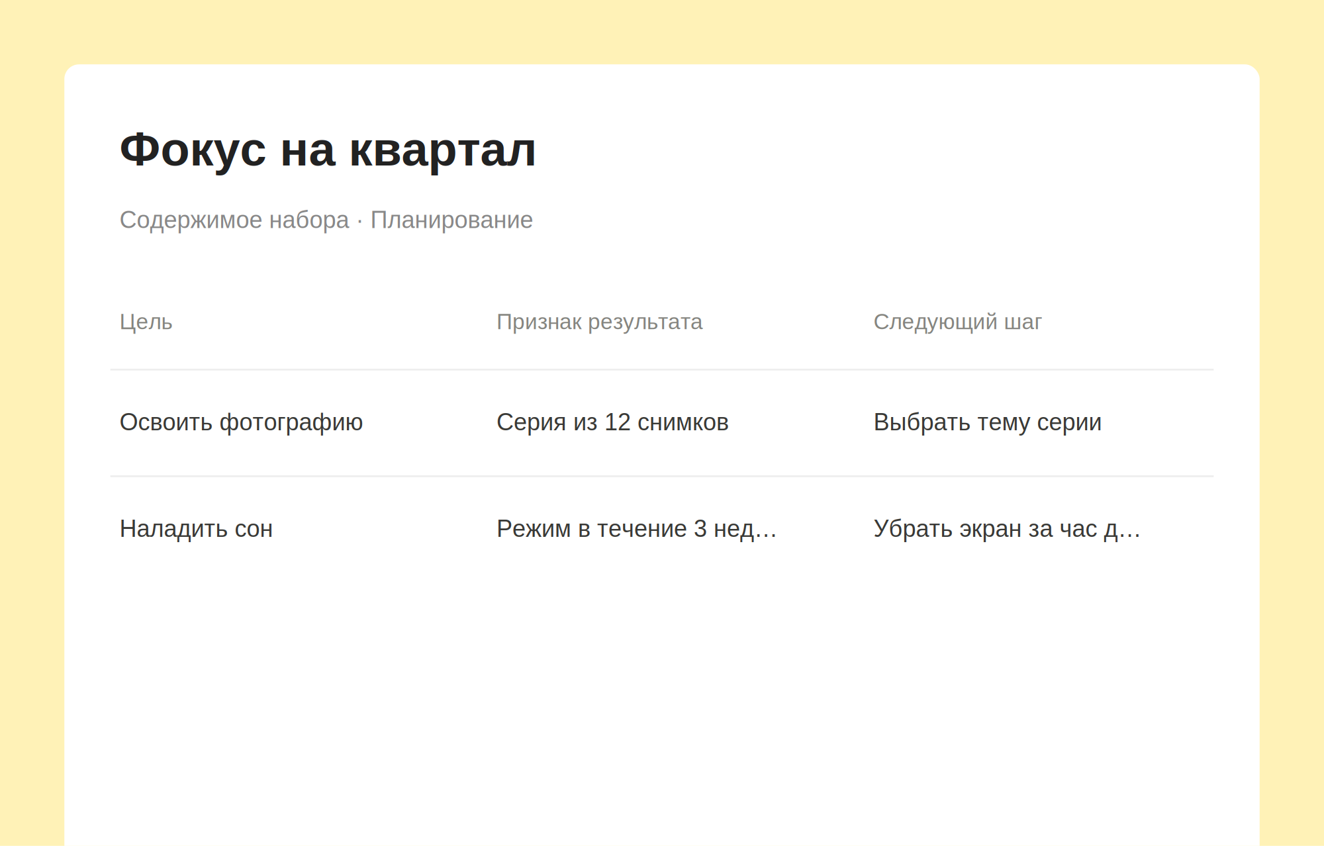Click the heading 'Фокус на квартал'
Viewport: 1324px width, 846px height.
pos(328,150)
